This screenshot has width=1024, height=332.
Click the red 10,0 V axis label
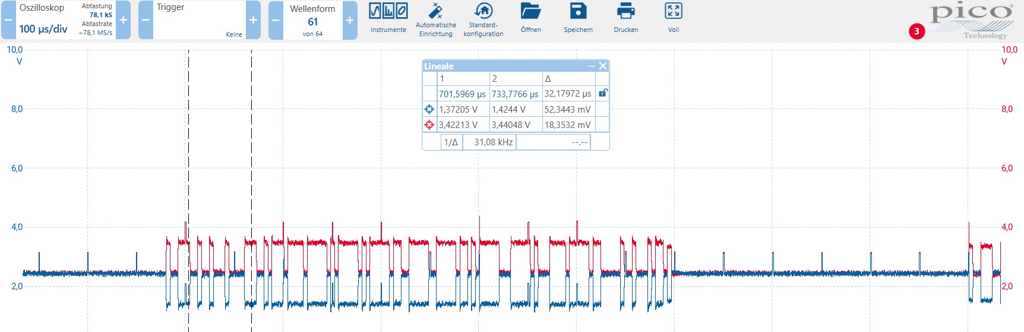(1009, 50)
